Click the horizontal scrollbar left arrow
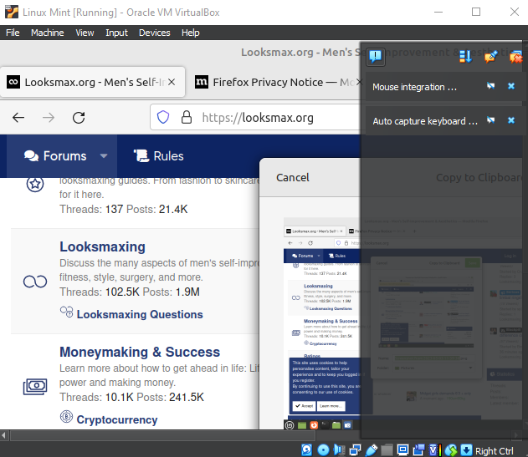Screen dimensions: 528x457 (3, 435)
